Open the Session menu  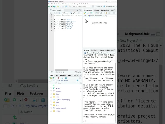(67, 4)
